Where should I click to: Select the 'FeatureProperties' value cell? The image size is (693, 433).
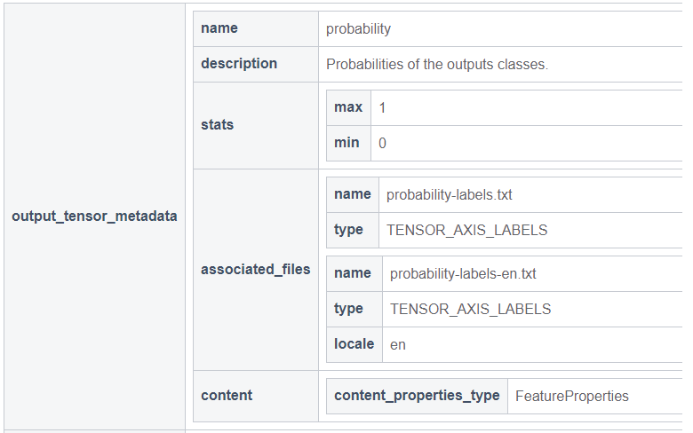[x=571, y=396]
